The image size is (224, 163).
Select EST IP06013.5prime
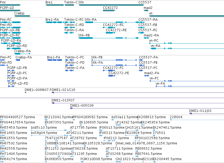click(x=112, y=128)
